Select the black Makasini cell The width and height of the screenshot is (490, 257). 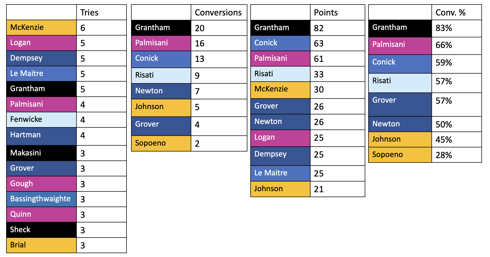pos(41,153)
